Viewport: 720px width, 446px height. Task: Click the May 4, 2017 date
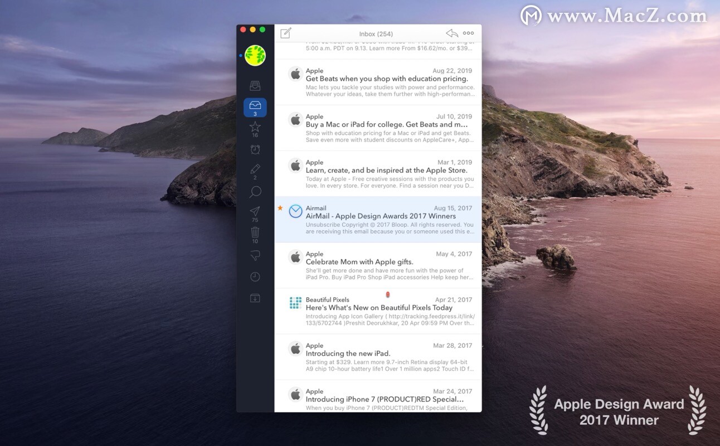tap(454, 254)
